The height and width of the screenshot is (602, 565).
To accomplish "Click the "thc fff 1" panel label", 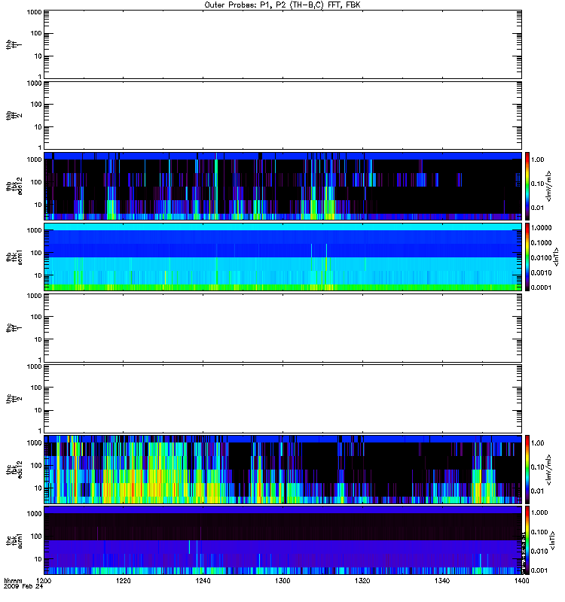I will [14, 328].
